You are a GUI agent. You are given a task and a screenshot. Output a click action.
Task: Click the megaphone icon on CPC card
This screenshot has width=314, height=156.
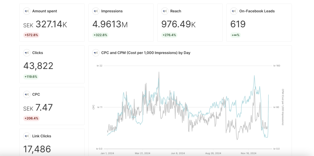pos(27,95)
